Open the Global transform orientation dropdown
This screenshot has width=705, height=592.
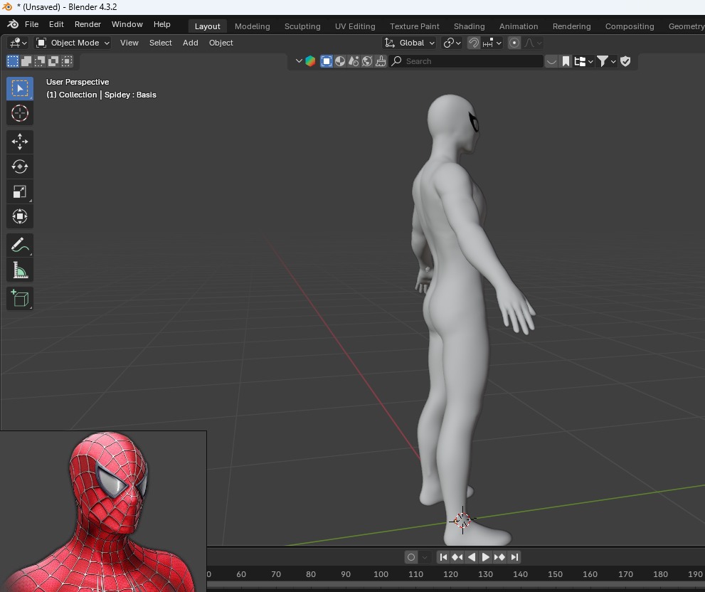[409, 43]
